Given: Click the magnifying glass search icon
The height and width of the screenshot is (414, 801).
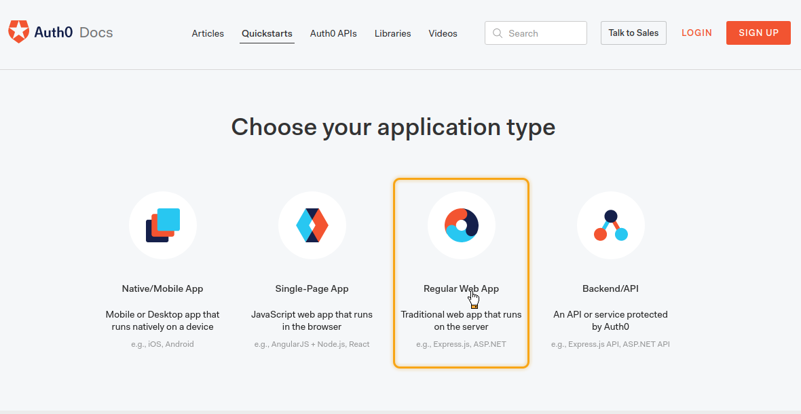Looking at the screenshot, I should pyautogui.click(x=498, y=33).
